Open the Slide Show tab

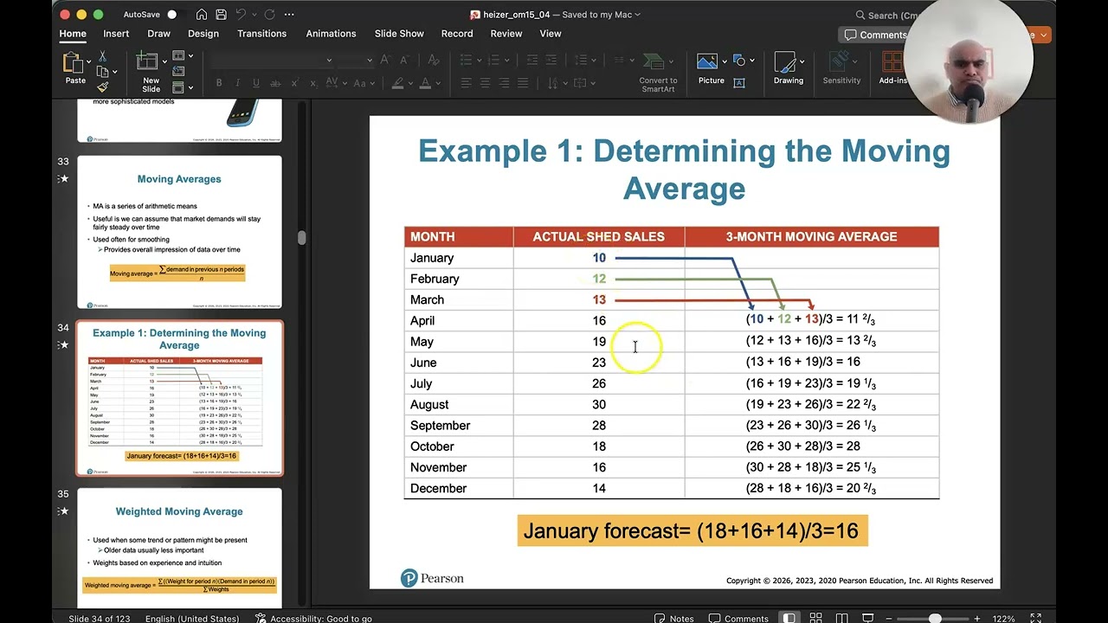point(399,34)
